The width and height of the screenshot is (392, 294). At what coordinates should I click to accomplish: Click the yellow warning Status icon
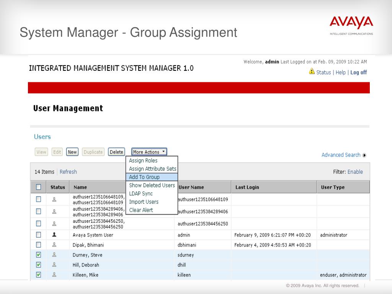click(312, 72)
